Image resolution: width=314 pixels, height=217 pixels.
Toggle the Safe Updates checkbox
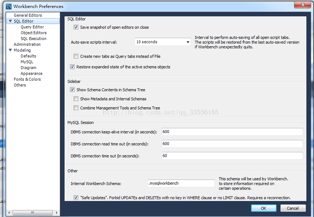coord(76,197)
